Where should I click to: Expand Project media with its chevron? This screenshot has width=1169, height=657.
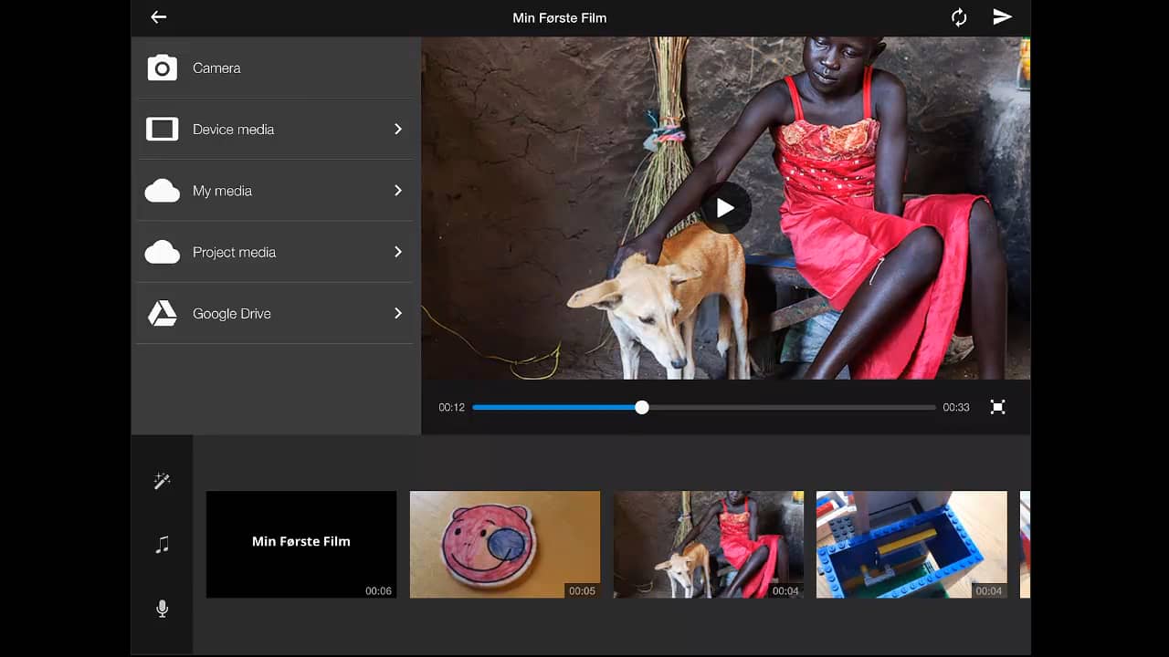click(398, 252)
